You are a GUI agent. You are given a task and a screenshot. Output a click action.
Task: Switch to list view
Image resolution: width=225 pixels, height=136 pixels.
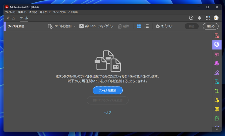(x=147, y=26)
